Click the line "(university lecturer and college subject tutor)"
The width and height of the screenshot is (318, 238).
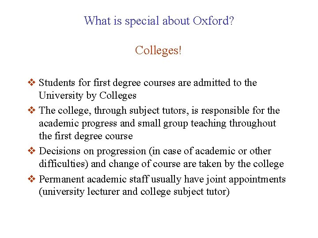click(134, 192)
